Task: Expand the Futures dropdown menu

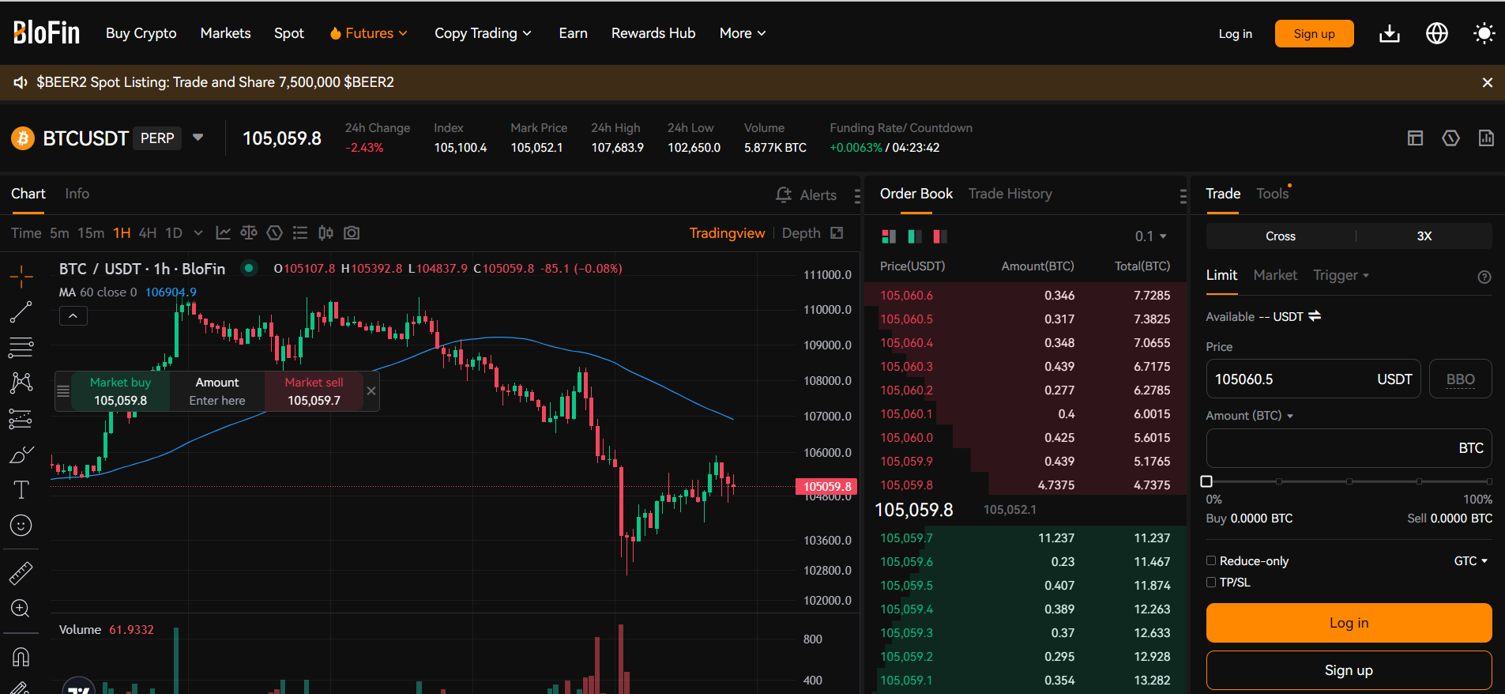Action: point(368,33)
